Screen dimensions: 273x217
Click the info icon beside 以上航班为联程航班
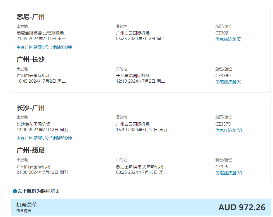coord(15,192)
